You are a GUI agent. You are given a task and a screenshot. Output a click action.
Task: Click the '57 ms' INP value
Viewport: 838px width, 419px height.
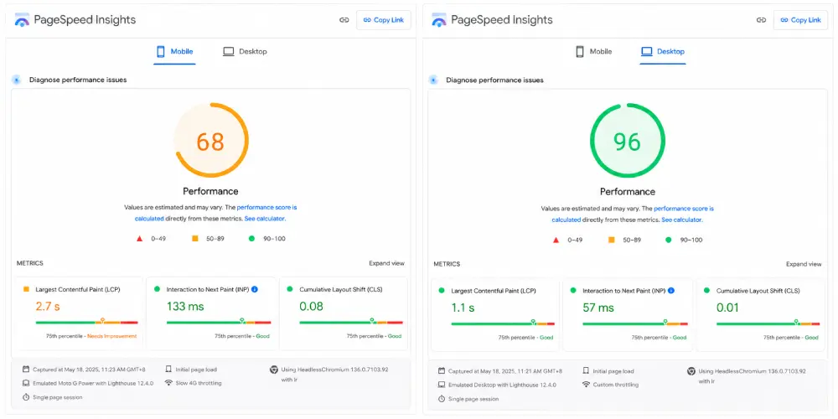coord(598,308)
